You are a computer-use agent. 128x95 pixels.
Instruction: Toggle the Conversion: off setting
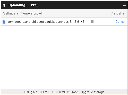click(x=32, y=13)
